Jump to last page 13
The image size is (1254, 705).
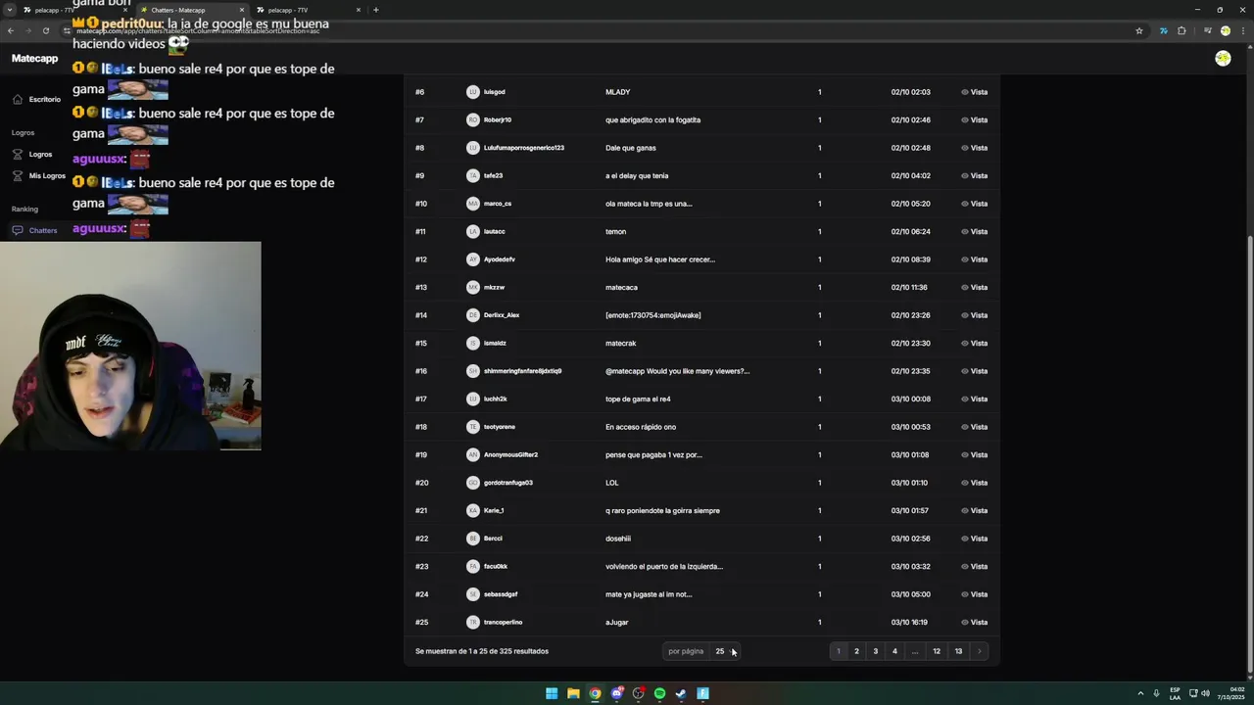pyautogui.click(x=958, y=651)
